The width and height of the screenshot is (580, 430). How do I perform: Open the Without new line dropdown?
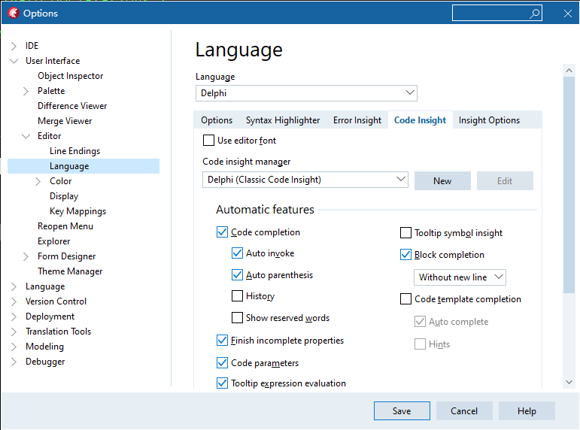pos(460,277)
